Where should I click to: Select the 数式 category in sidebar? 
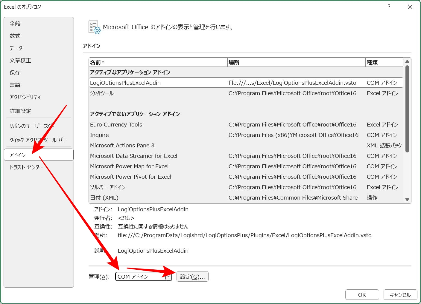pyautogui.click(x=39, y=36)
